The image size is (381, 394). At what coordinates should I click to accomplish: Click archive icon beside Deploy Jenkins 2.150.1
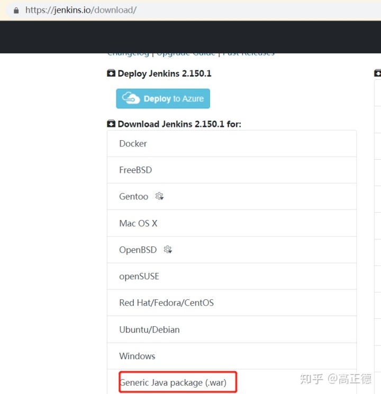111,74
